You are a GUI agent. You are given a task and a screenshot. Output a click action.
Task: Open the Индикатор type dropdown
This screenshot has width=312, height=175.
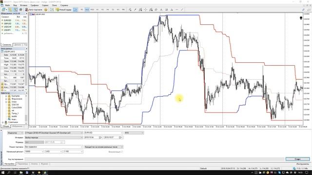coord(15,133)
